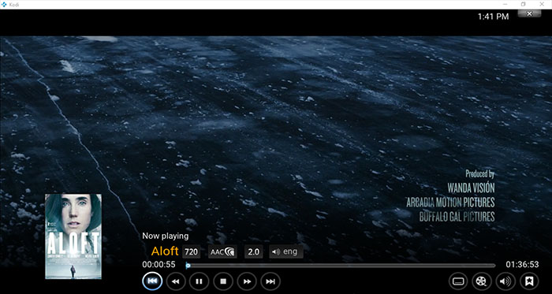The height and width of the screenshot is (294, 552).
Task: Click the Aloft movie poster thumbnail
Action: 73,236
